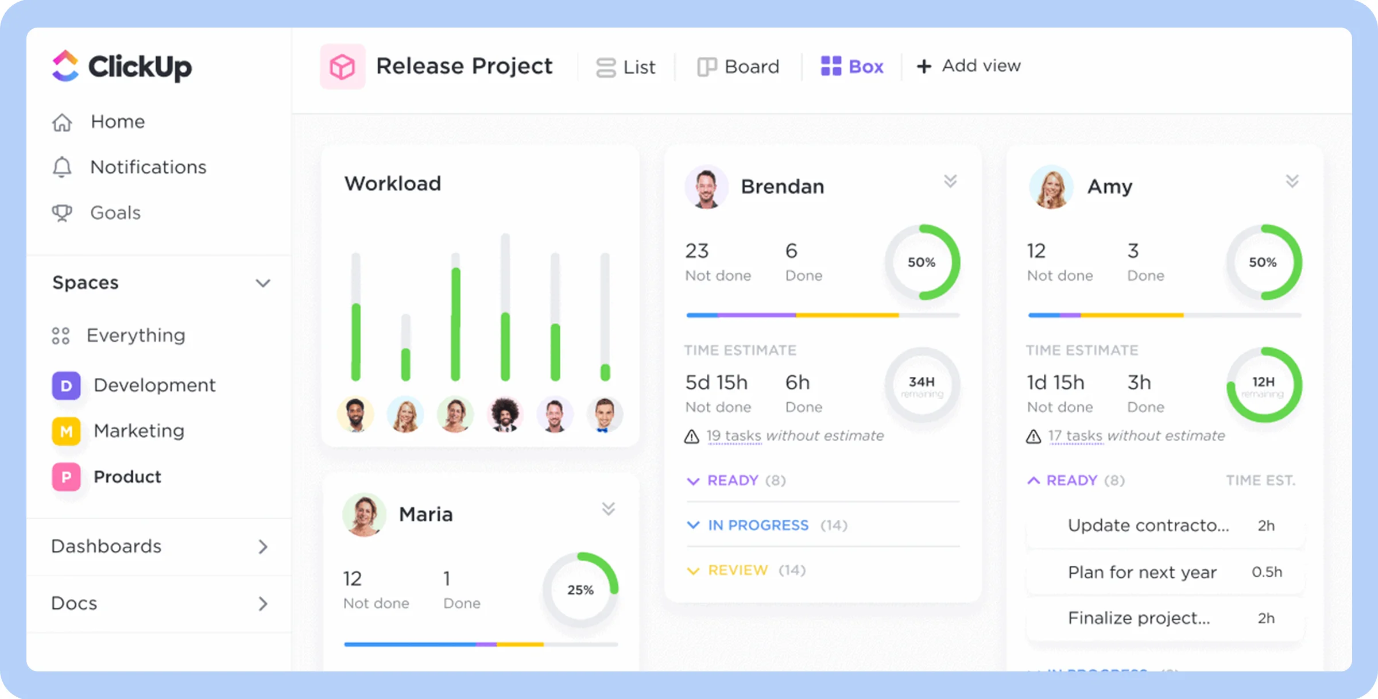Switch to the Board view
Screen dimensions: 1378x699
tap(738, 66)
